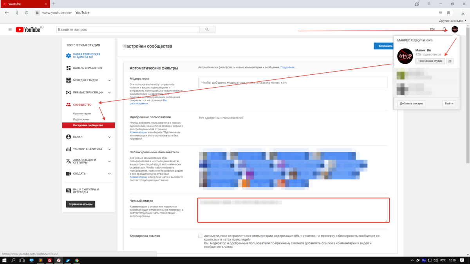The width and height of the screenshot is (470, 264).
Task: Open the Комментарии submenu item
Action: coord(82,113)
